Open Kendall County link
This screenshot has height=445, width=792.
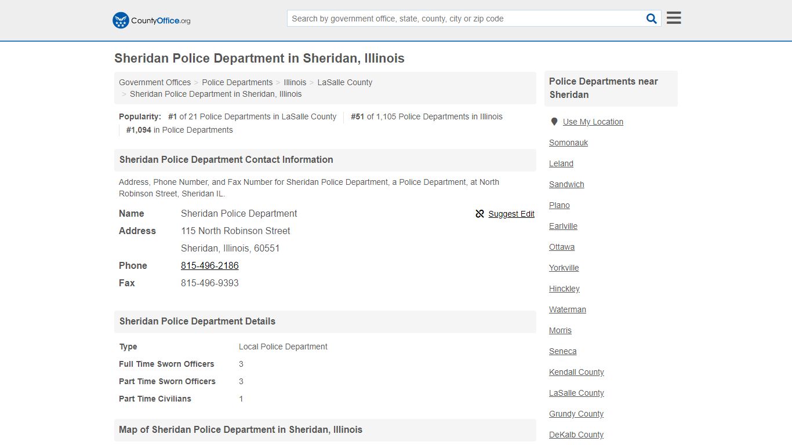pos(577,372)
